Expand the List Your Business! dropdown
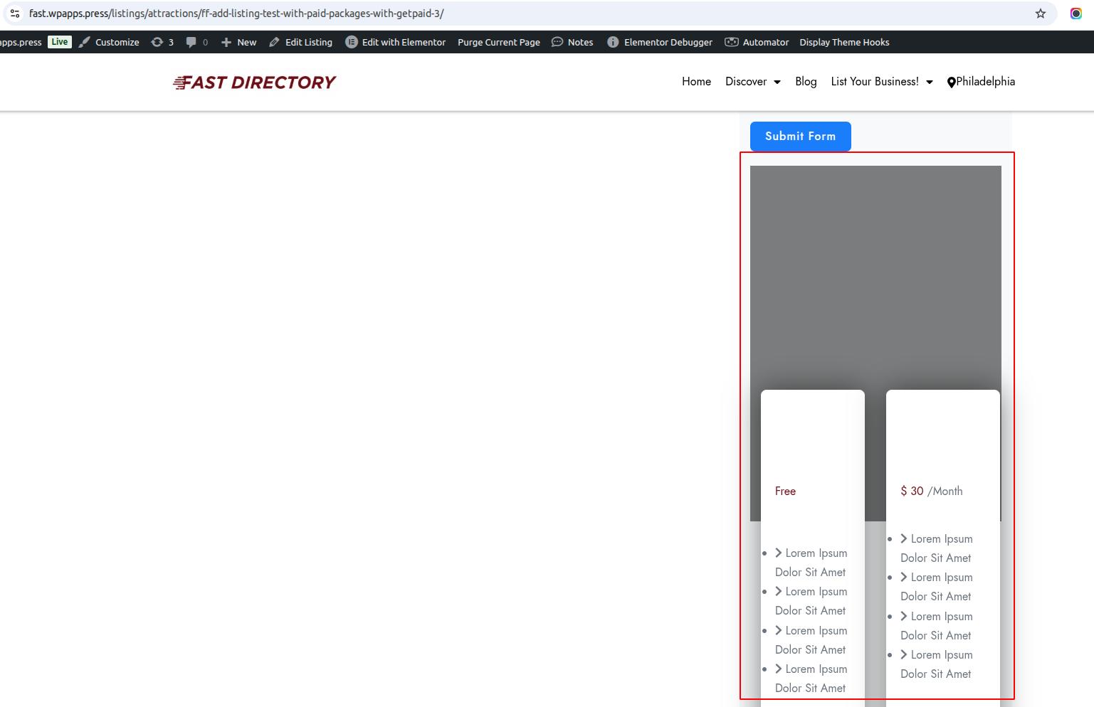1094x707 pixels. tap(881, 82)
